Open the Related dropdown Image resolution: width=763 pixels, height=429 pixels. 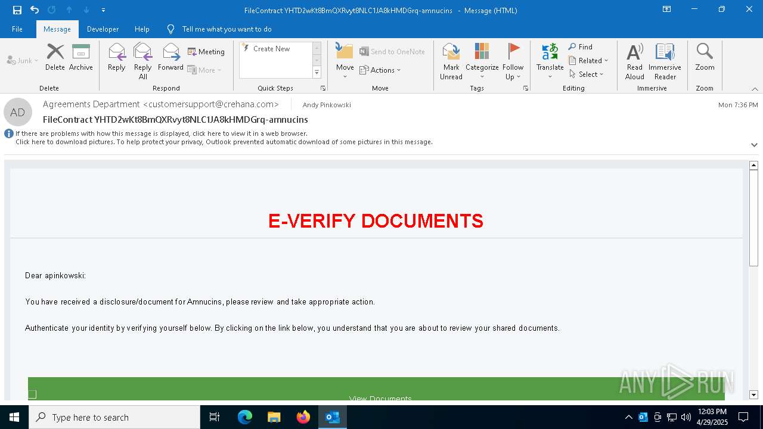pos(588,60)
